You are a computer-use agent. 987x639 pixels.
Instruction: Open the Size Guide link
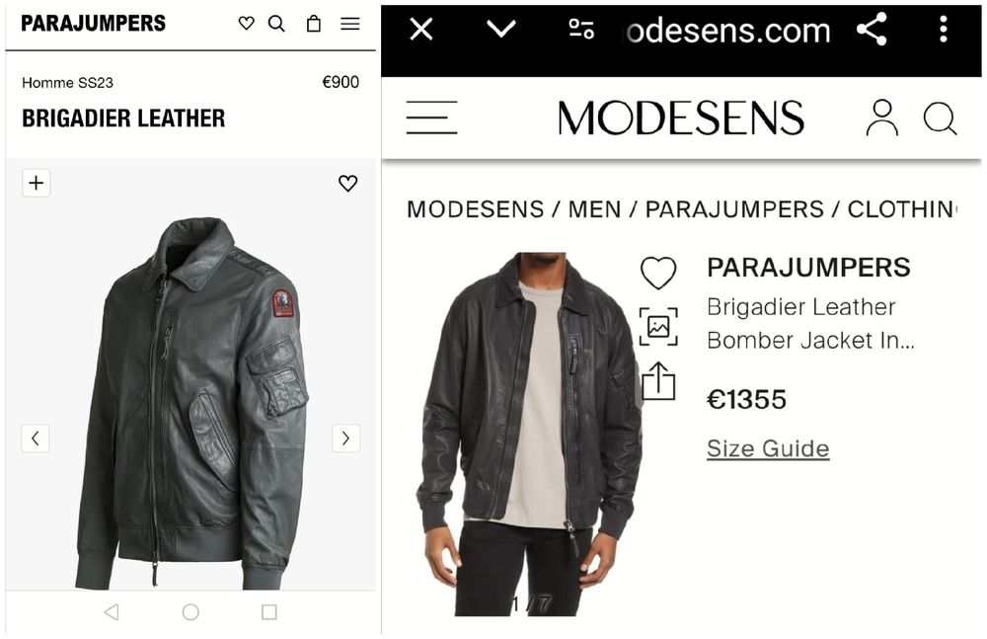pyautogui.click(x=767, y=448)
